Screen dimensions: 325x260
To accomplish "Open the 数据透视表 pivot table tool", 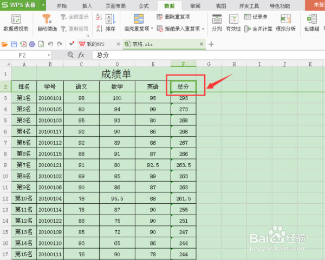I will [x=16, y=23].
